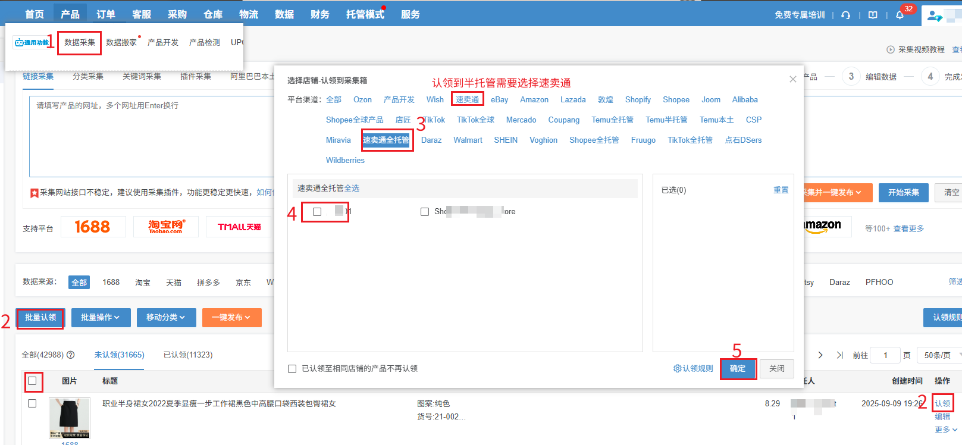The image size is (962, 445).
Task: Open the 财务 top menu
Action: [320, 14]
